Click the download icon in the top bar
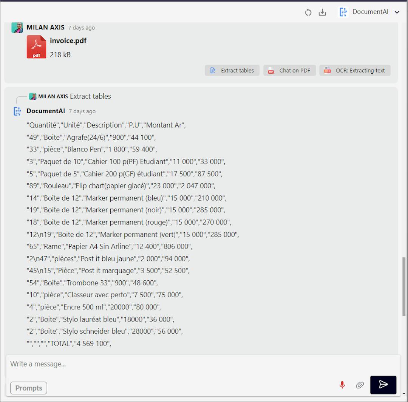Screen dimensions: 408x402 322,12
